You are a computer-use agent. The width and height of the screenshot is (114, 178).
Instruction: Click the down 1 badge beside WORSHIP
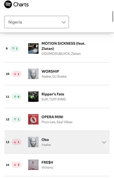[x=16, y=74]
